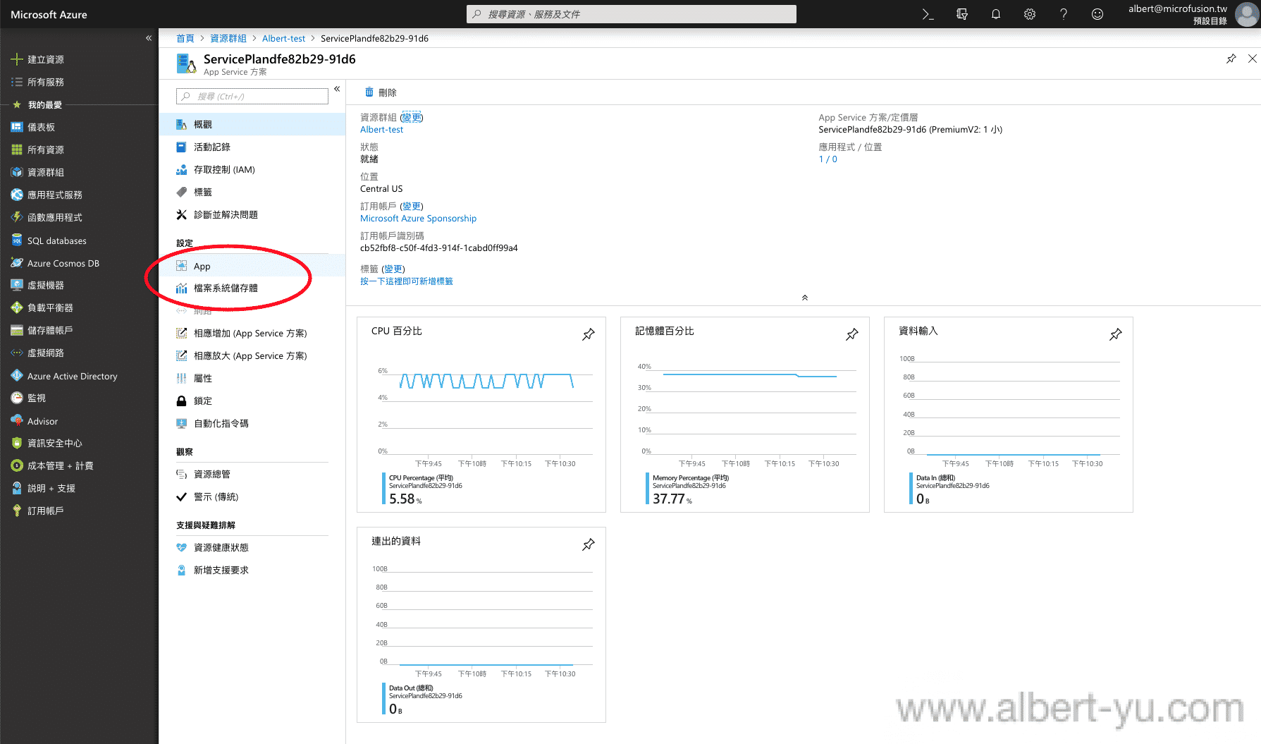Image resolution: width=1261 pixels, height=744 pixels.
Task: Click the 標籤 tag icon
Action: pos(181,192)
